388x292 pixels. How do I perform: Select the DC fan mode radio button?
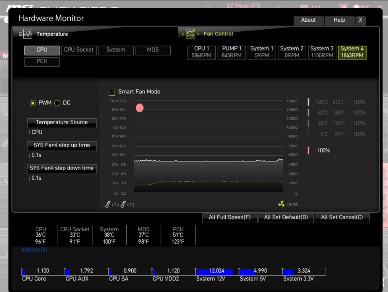[x=57, y=103]
